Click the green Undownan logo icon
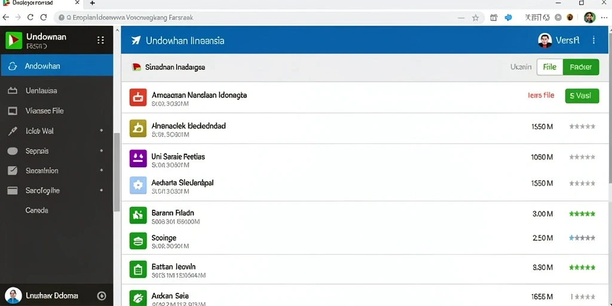Screen dimensions: 612x306 tap(14, 40)
